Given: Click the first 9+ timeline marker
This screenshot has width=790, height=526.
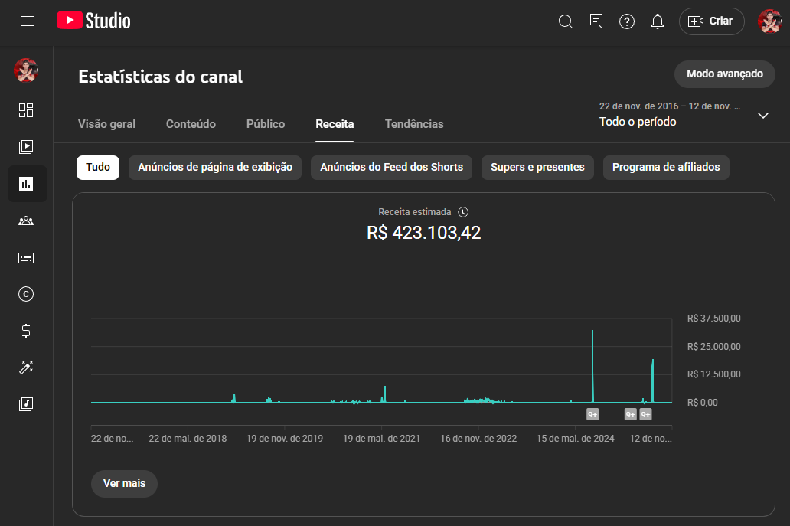Looking at the screenshot, I should [592, 414].
